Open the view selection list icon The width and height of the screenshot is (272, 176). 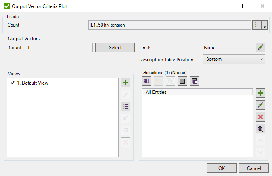tap(126, 106)
